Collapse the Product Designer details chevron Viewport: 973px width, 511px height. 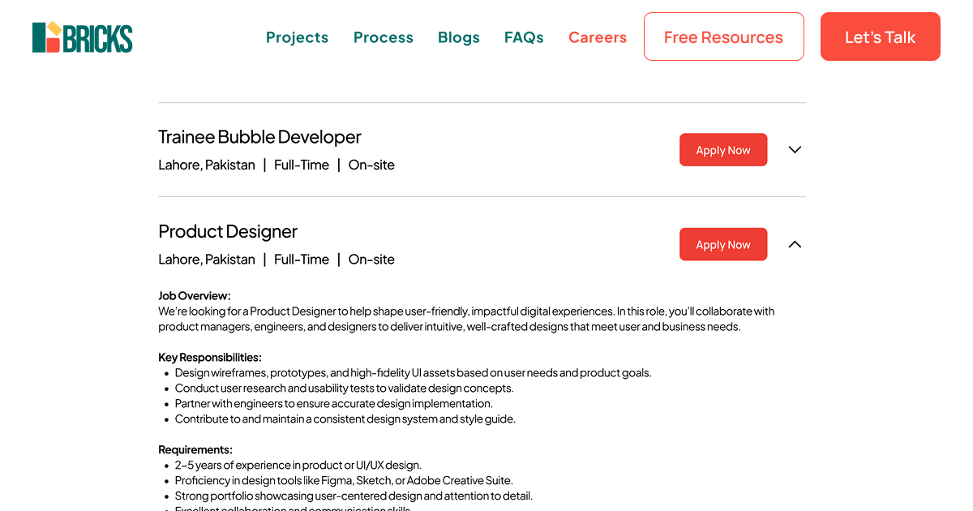pyautogui.click(x=795, y=244)
